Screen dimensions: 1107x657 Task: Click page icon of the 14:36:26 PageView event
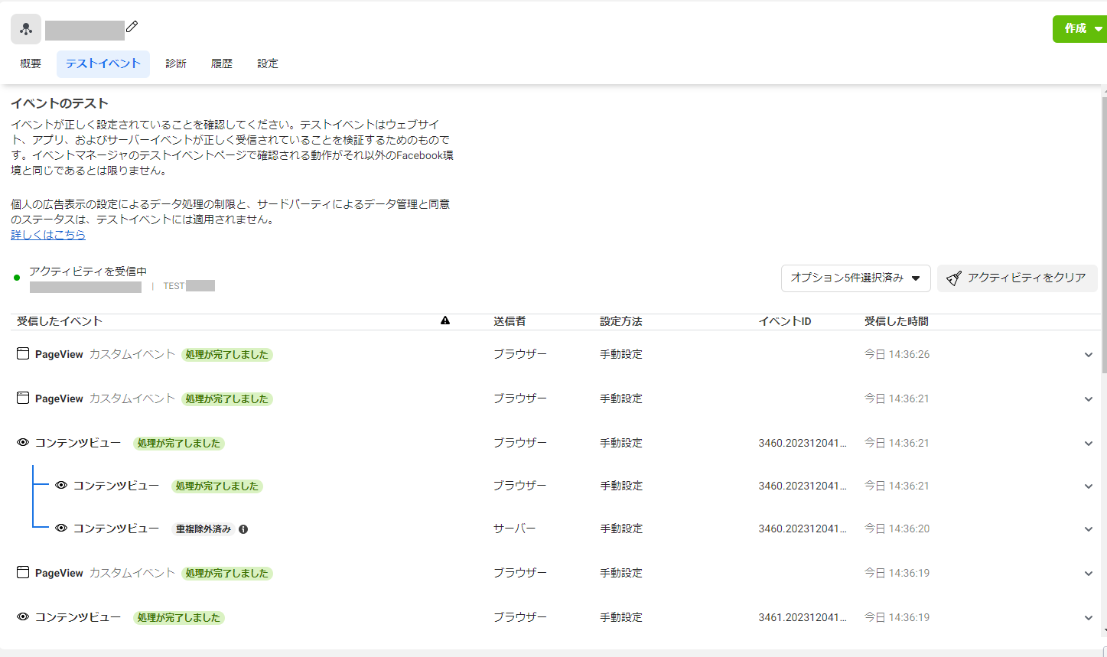tap(23, 354)
